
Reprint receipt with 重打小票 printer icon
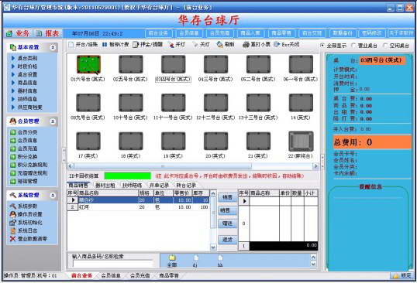tap(246, 45)
